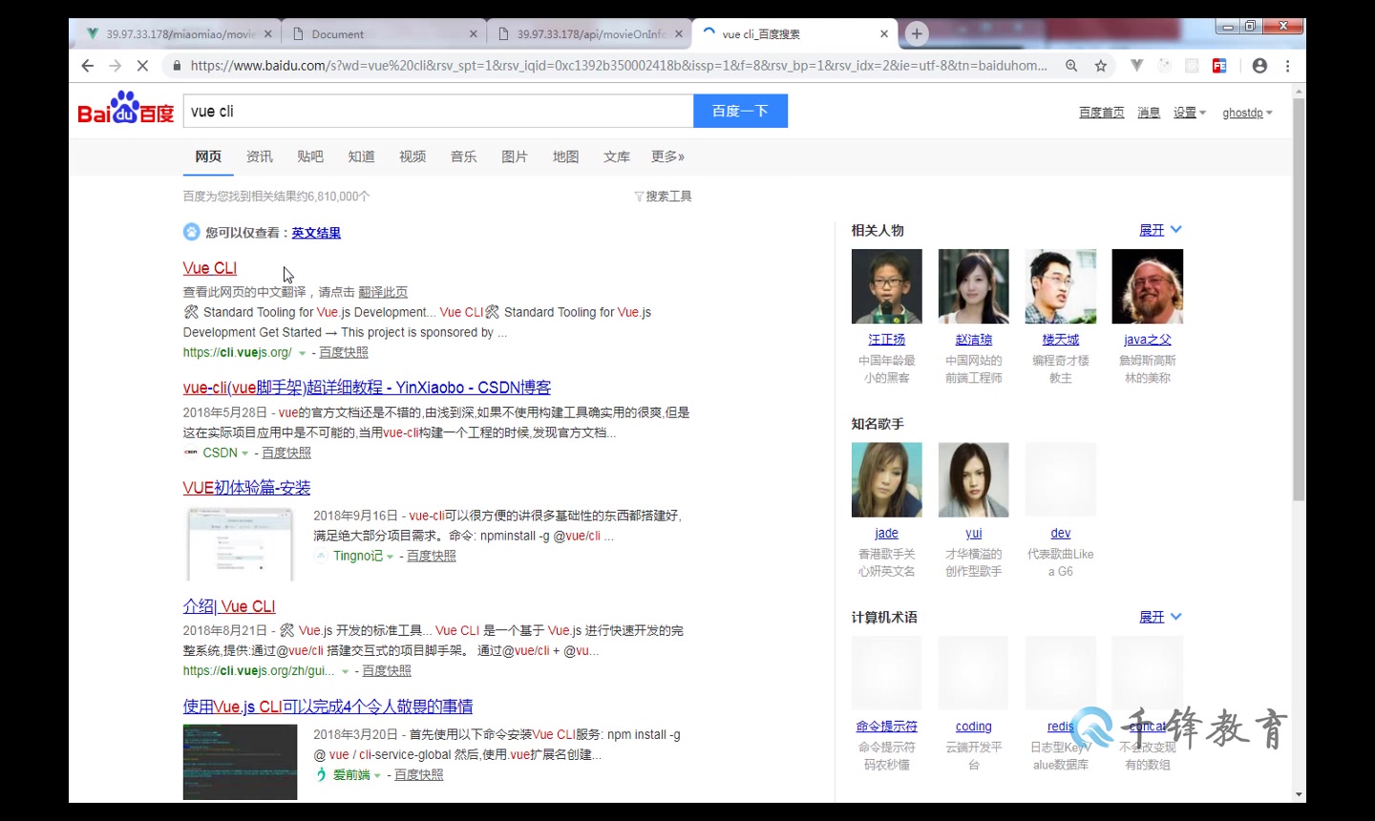Click the 百度一下 search button

click(740, 111)
